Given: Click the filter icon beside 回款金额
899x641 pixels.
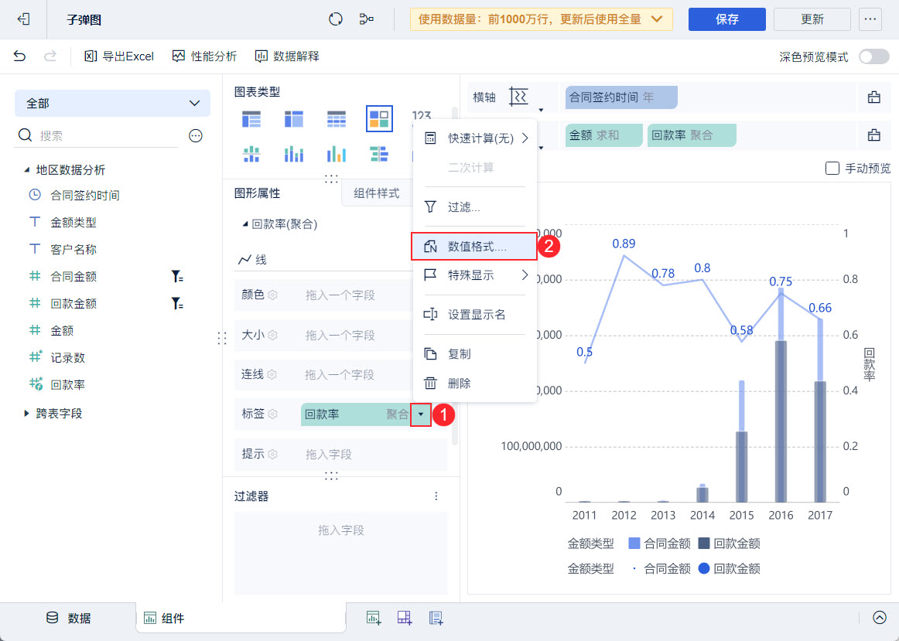Looking at the screenshot, I should (x=177, y=304).
